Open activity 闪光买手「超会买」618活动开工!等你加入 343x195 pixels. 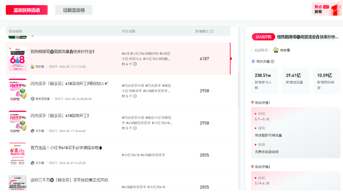[x=69, y=84]
